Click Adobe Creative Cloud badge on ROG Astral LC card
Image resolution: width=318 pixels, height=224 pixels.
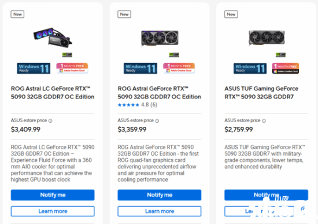pyautogui.click(x=72, y=68)
